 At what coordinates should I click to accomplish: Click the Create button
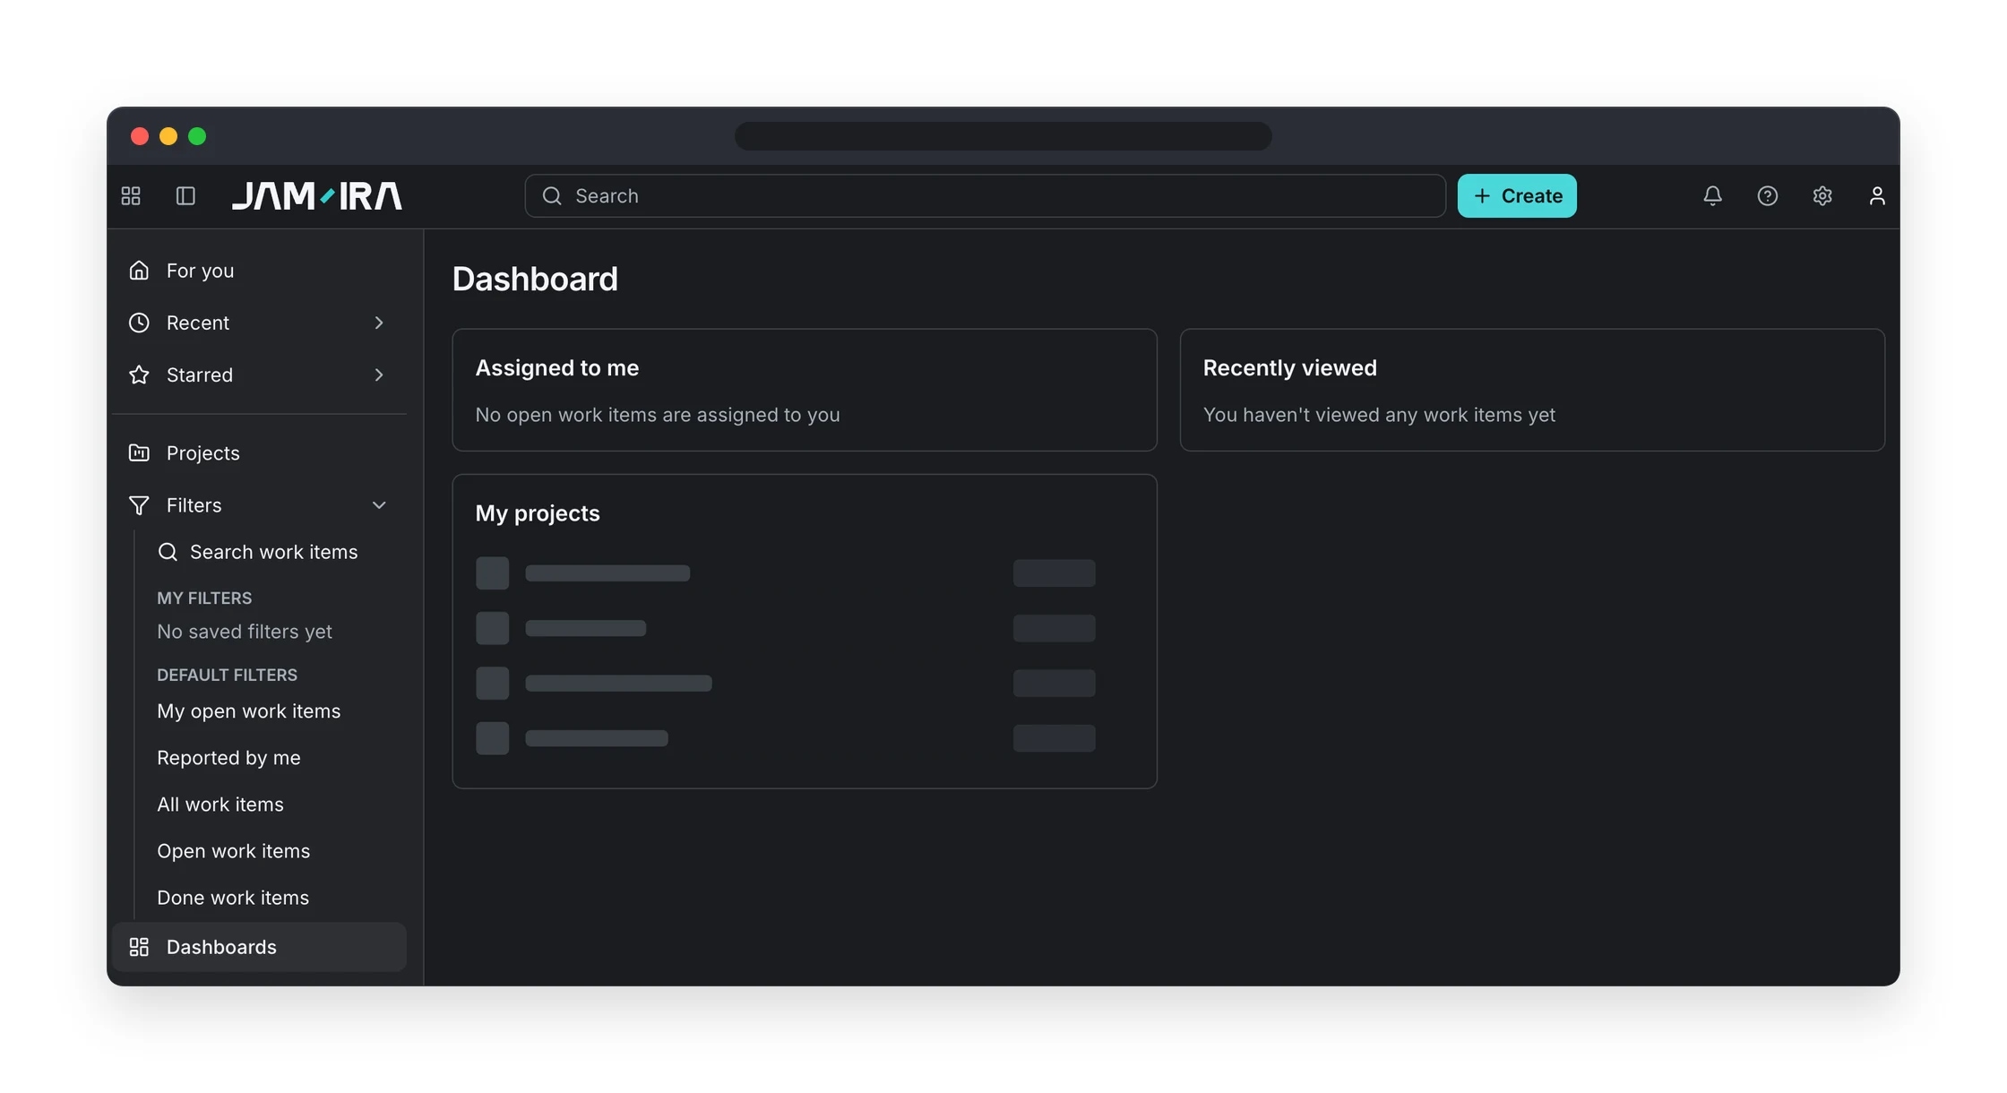(x=1517, y=195)
